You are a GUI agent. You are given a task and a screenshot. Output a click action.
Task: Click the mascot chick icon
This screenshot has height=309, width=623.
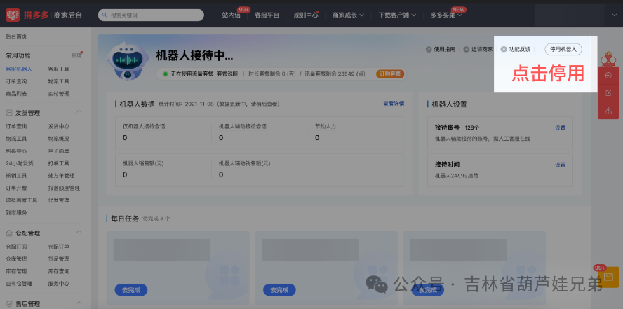coord(608,59)
